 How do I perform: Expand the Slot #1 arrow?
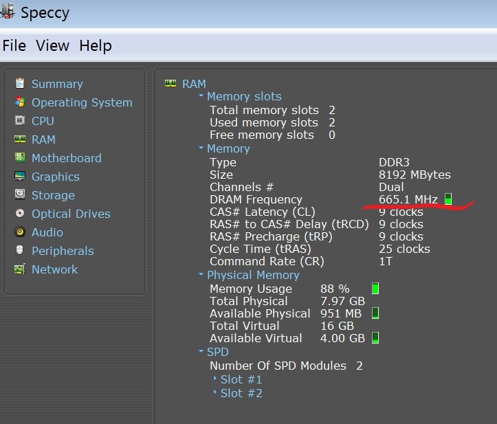(x=215, y=379)
